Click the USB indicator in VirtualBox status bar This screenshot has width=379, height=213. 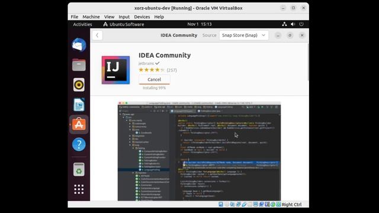[244, 204]
